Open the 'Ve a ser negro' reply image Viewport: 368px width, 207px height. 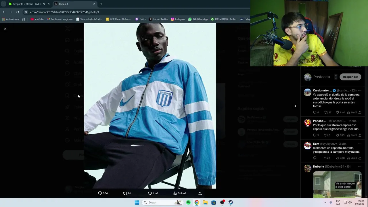337,185
